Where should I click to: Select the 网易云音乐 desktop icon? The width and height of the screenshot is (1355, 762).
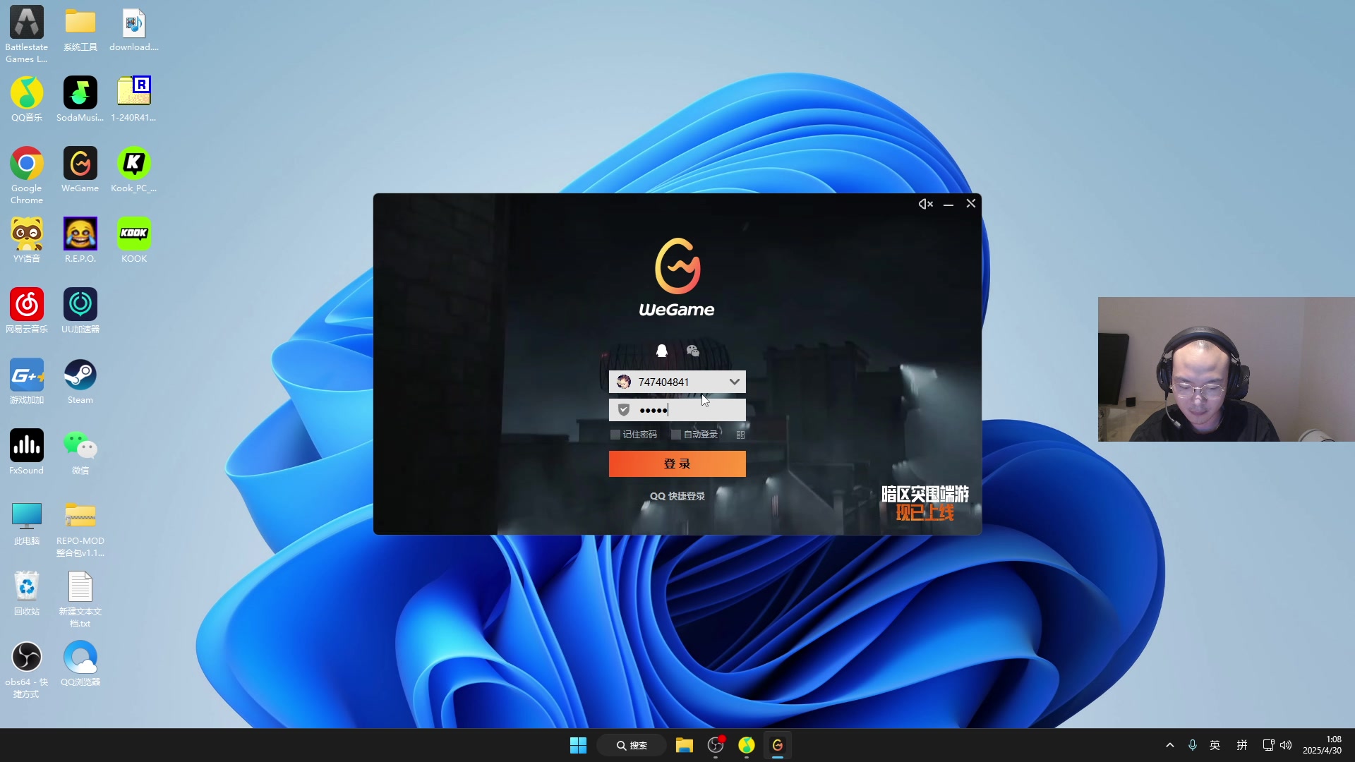[x=27, y=311]
